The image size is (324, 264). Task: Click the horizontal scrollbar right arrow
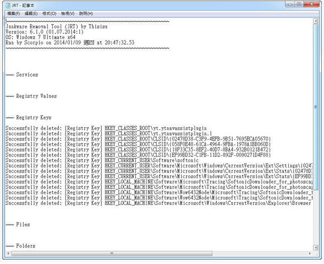coord(310,253)
